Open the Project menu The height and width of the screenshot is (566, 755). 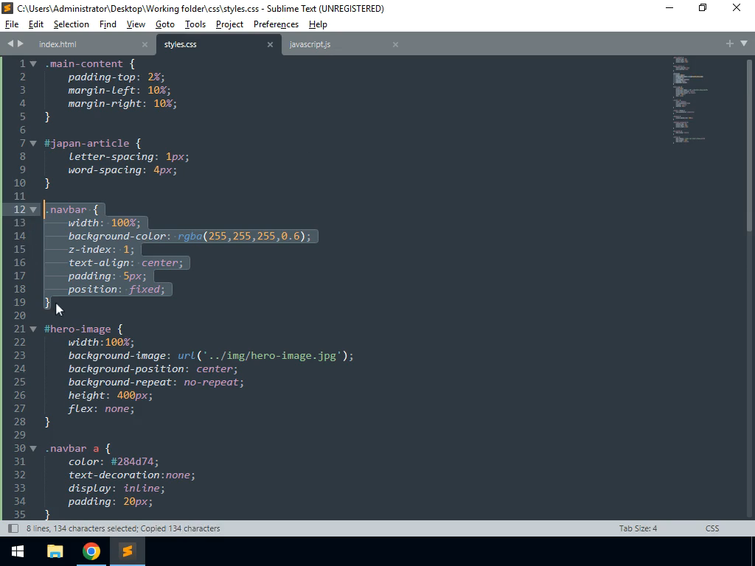click(229, 24)
